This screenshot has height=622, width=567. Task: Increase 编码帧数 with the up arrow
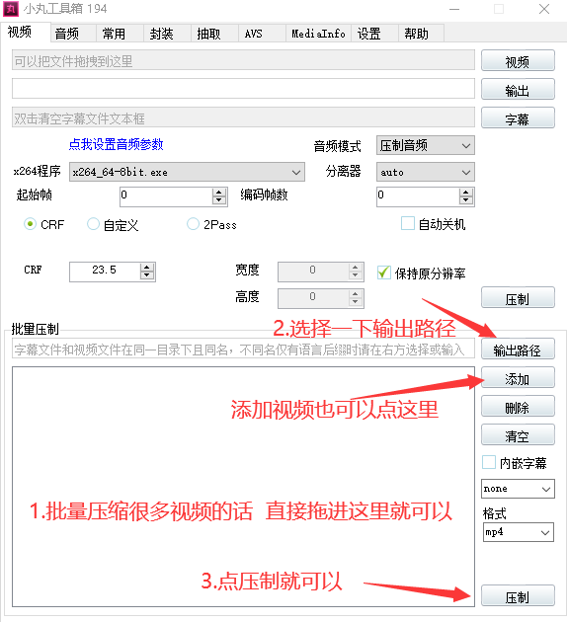tap(466, 193)
